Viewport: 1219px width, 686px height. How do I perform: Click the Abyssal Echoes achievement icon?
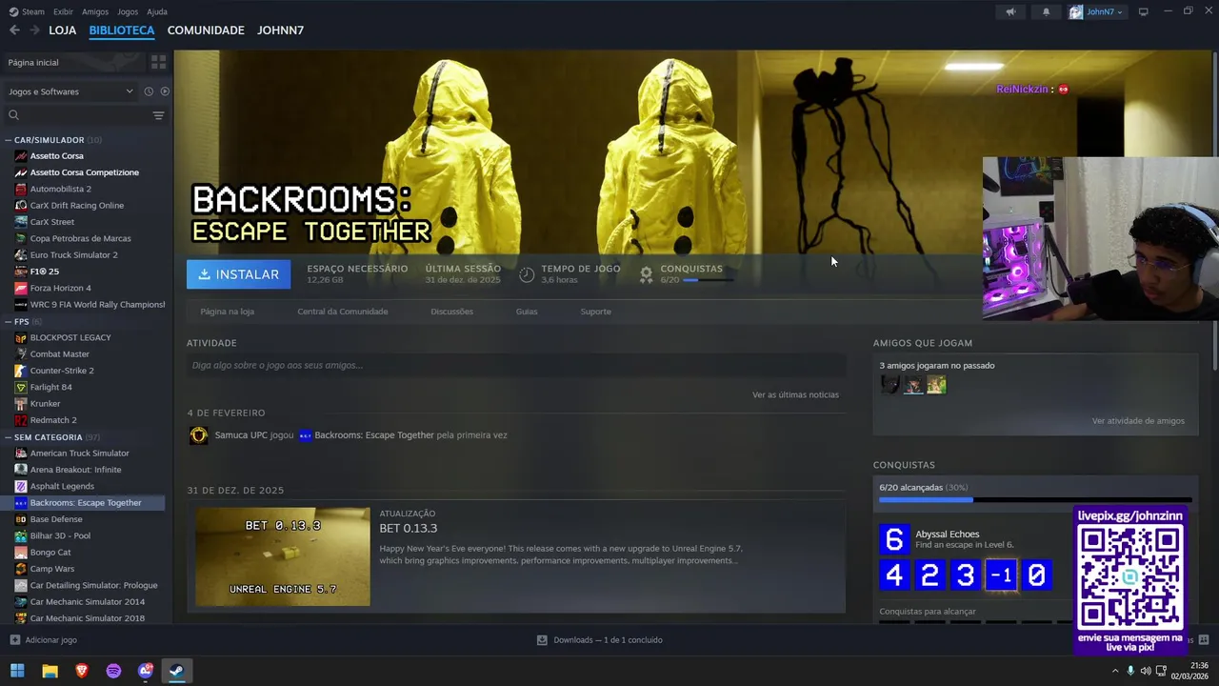[894, 539]
